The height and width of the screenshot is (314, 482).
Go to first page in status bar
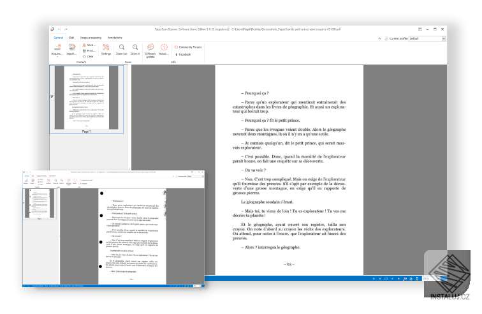pos(374,279)
